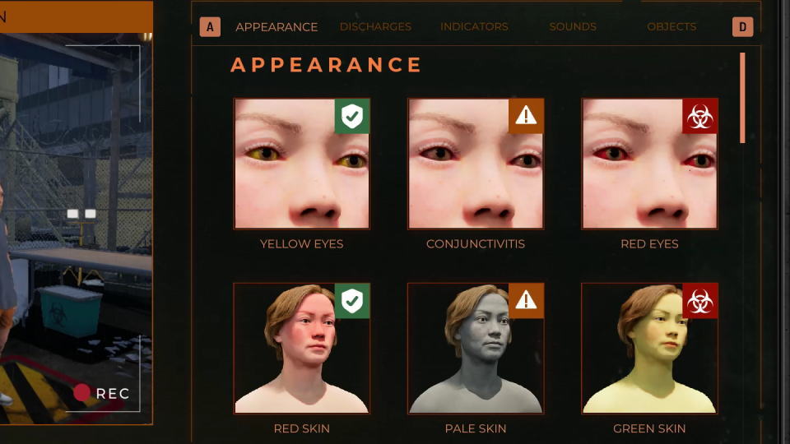Click the PALE SKIN label
Viewport: 790px width, 444px height.
tap(476, 429)
